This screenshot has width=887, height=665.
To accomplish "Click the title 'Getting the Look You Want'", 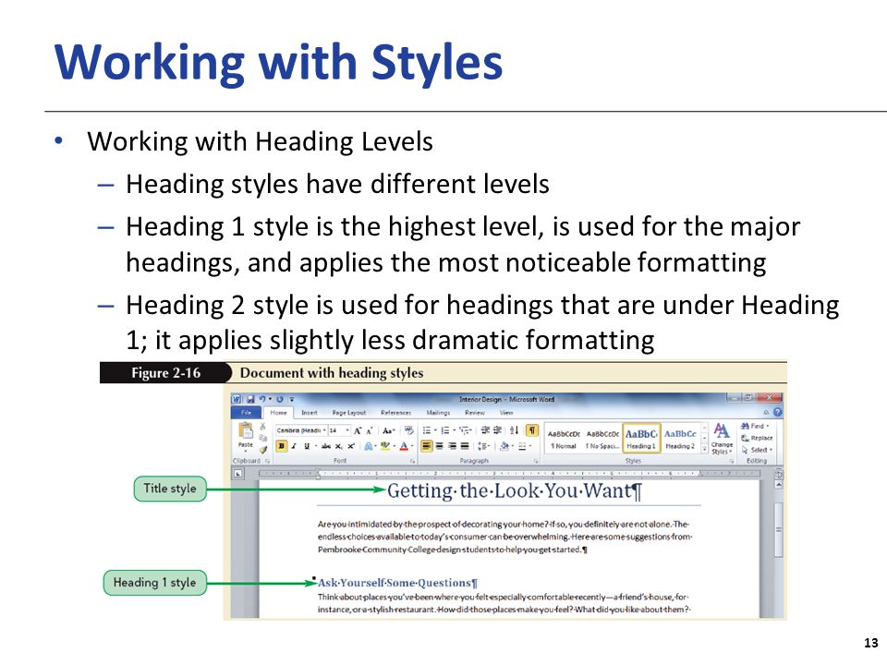I will [x=509, y=490].
